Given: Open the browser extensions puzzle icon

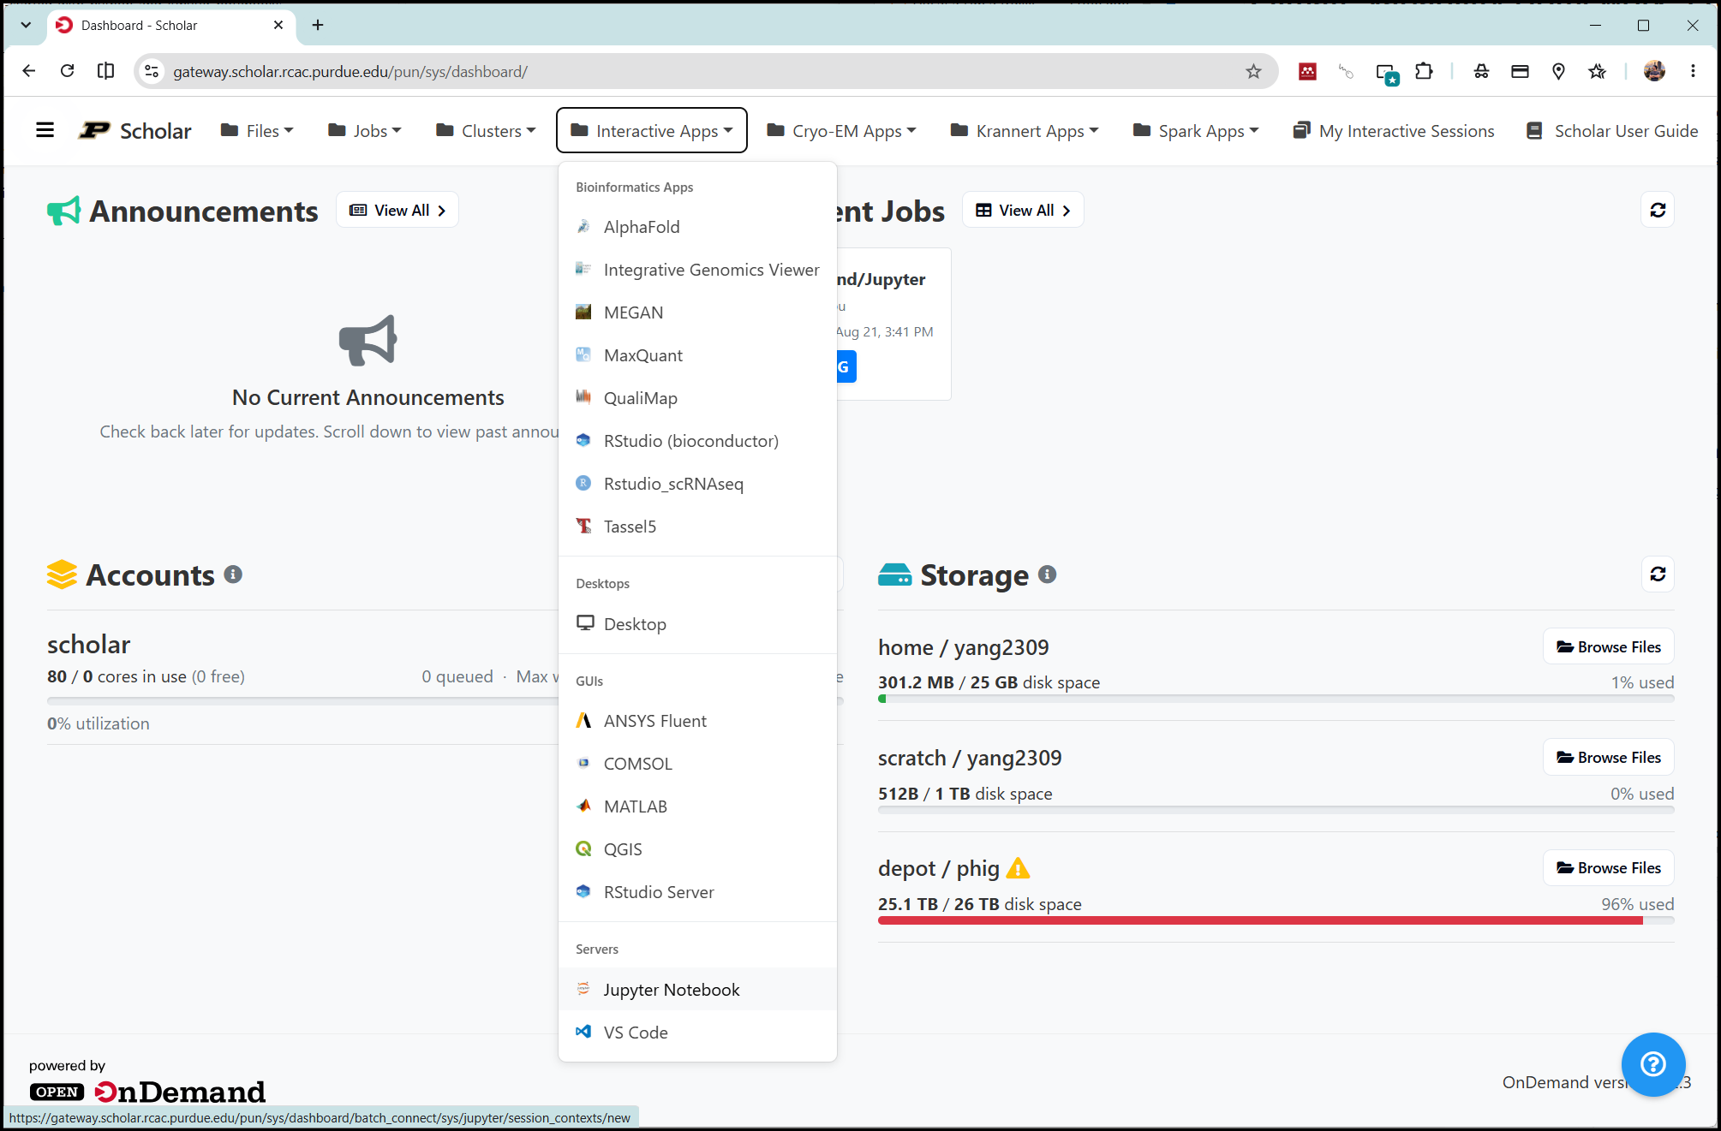Looking at the screenshot, I should pyautogui.click(x=1424, y=71).
